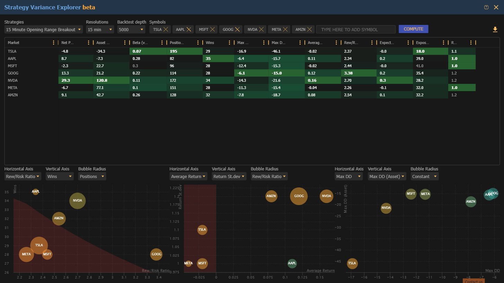This screenshot has width=504, height=283.
Task: Open the Wins column options menu
Action: (229, 43)
